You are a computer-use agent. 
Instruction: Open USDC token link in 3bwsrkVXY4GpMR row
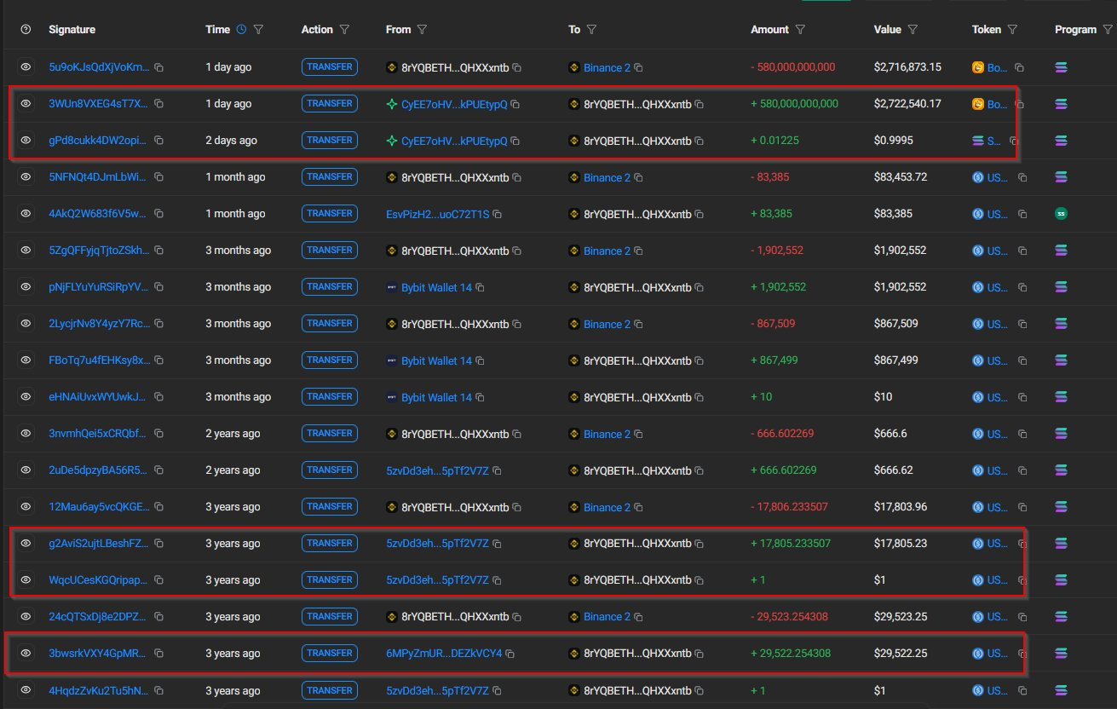[999, 654]
